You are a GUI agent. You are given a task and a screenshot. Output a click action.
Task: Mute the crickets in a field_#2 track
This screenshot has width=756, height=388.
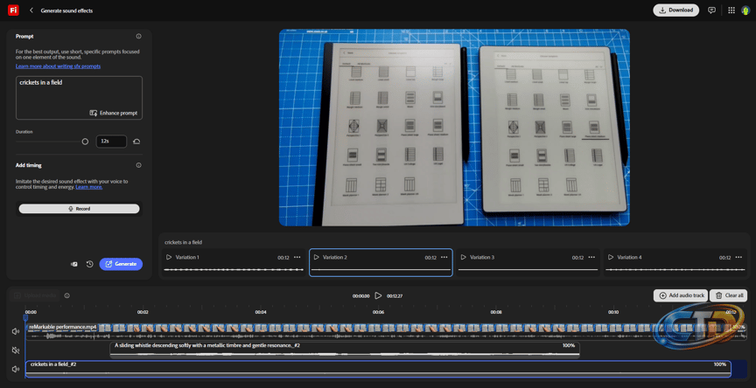point(16,370)
